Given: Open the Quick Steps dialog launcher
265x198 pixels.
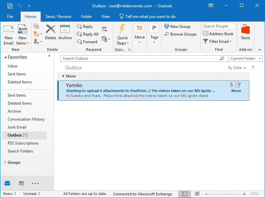Looking at the screenshot, I should (129, 50).
